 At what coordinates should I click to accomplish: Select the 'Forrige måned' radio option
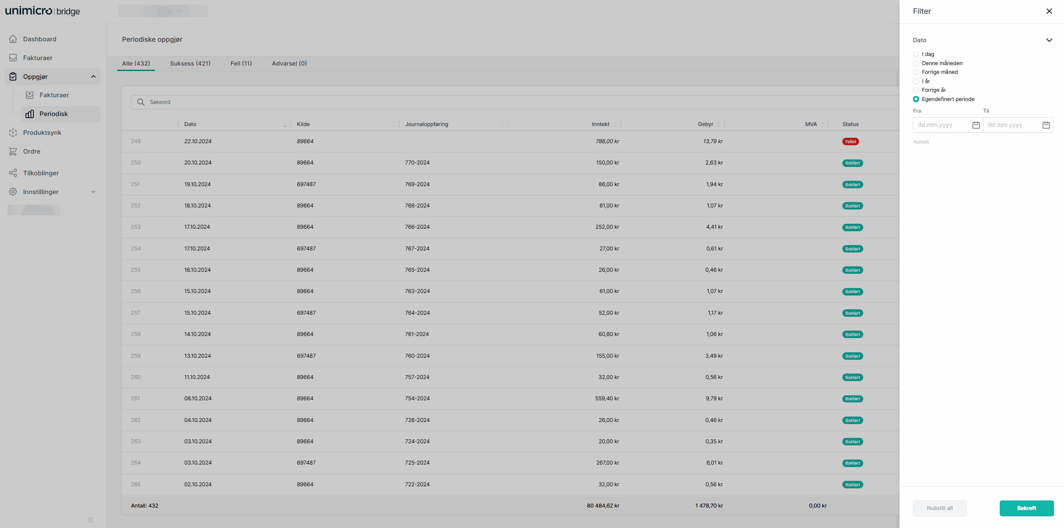pos(916,72)
